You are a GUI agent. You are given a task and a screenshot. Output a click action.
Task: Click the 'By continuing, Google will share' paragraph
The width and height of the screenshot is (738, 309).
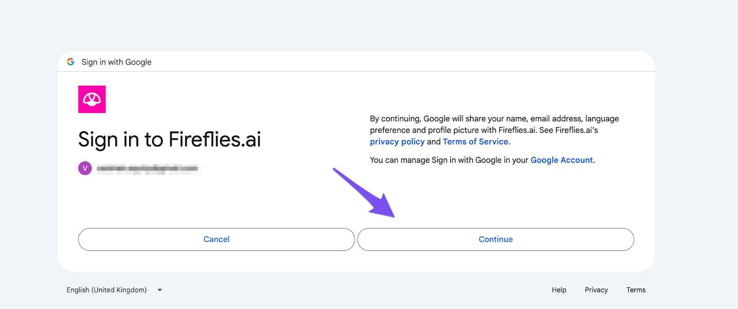494,124
